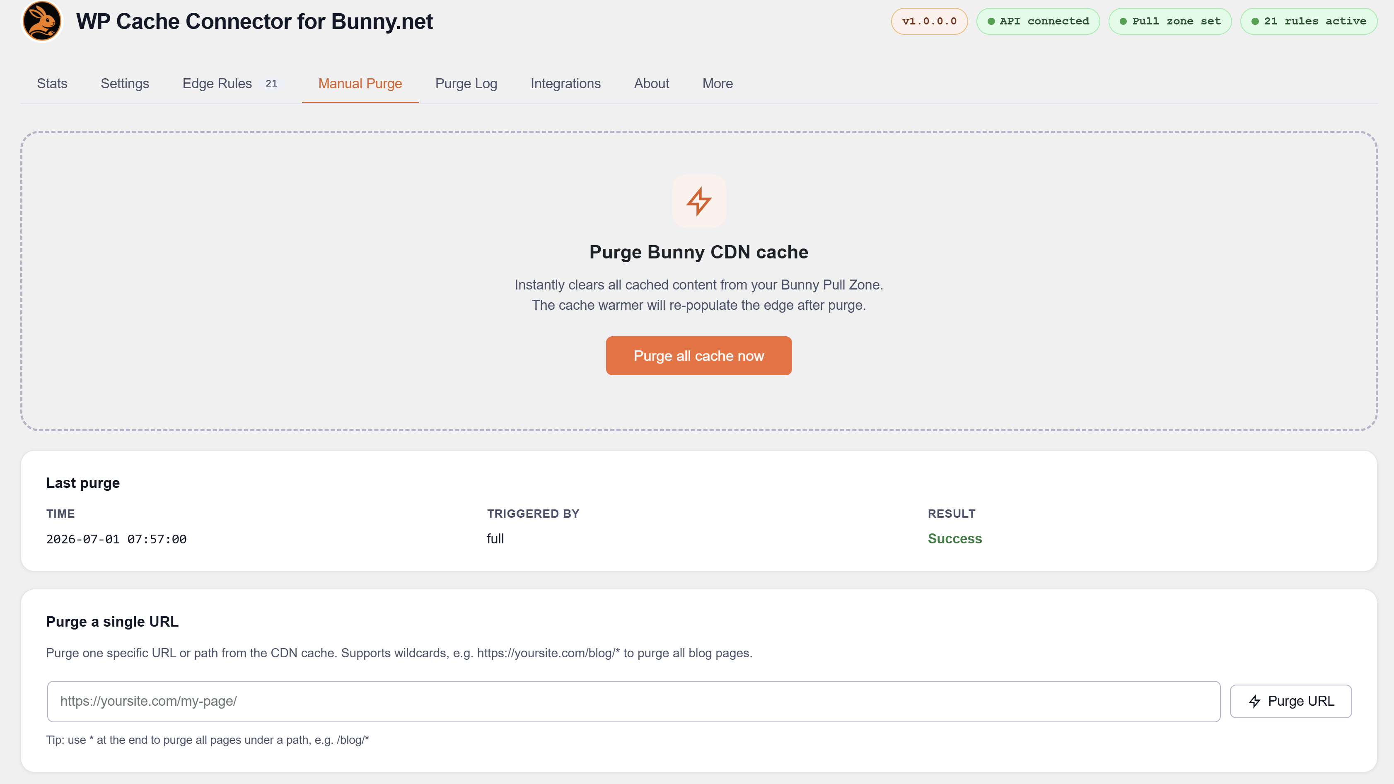Click Purge all cache now button

tap(698, 355)
